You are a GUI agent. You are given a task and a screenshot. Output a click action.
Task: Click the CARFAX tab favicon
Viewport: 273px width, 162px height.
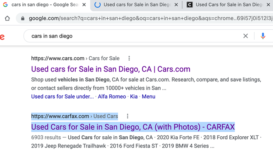pos(189,5)
